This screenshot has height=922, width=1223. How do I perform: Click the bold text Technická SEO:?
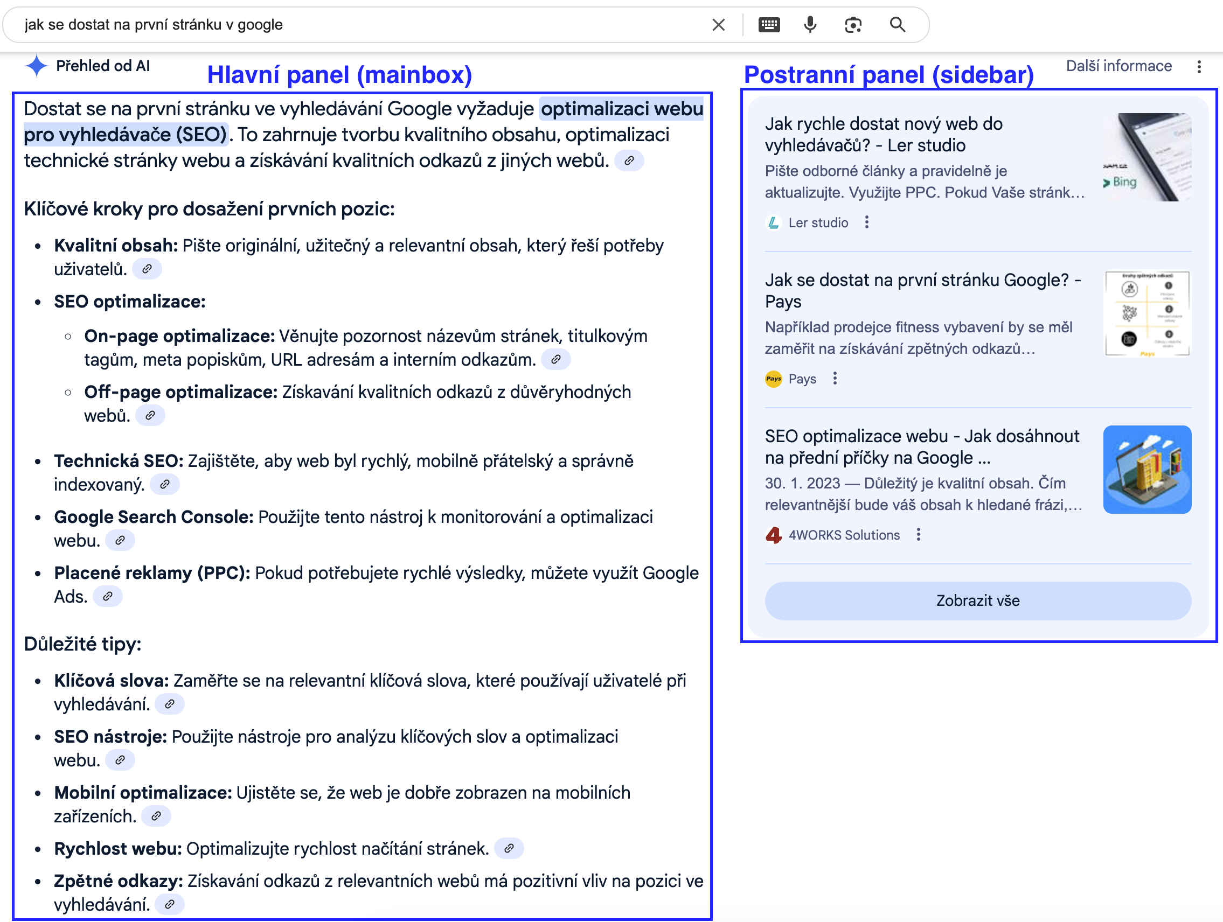(x=119, y=461)
